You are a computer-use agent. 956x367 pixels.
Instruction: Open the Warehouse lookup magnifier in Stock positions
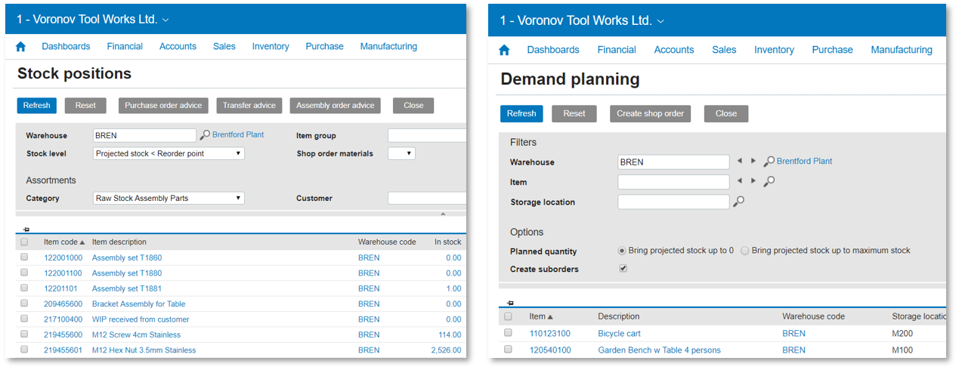pyautogui.click(x=205, y=136)
